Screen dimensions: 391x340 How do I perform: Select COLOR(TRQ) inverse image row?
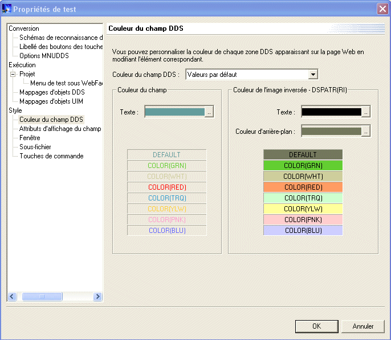coord(303,198)
